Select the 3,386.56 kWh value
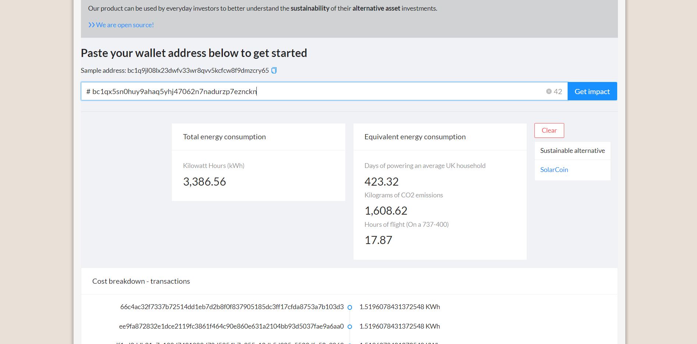Image resolution: width=697 pixels, height=344 pixels. (205, 182)
